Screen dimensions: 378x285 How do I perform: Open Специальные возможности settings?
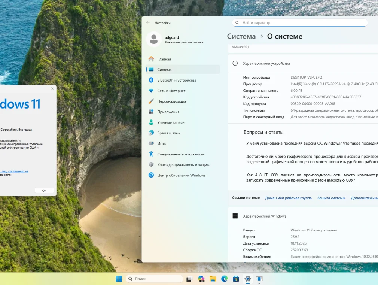click(180, 154)
